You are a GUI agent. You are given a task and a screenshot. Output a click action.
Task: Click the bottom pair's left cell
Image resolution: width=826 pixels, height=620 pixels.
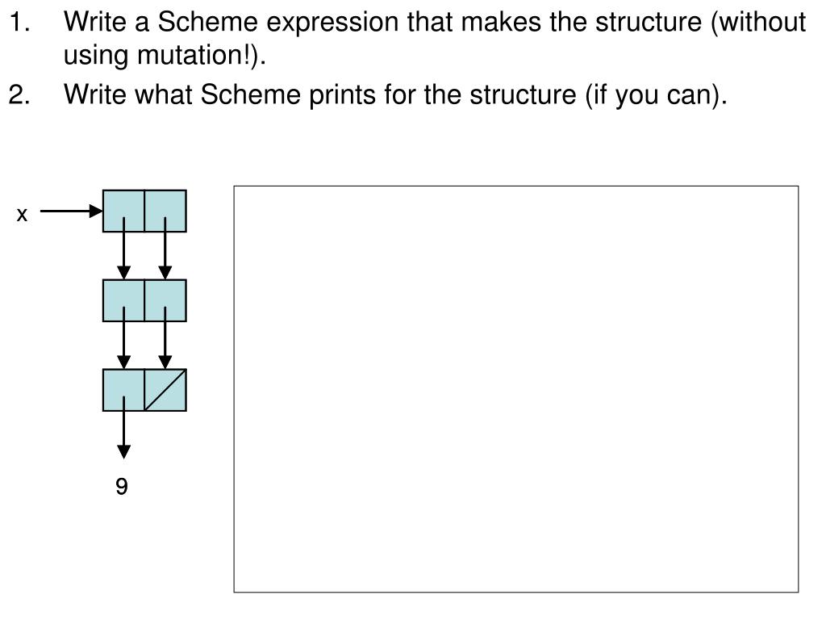123,390
